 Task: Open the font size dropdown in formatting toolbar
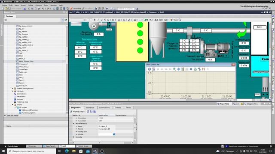(x=91, y=20)
